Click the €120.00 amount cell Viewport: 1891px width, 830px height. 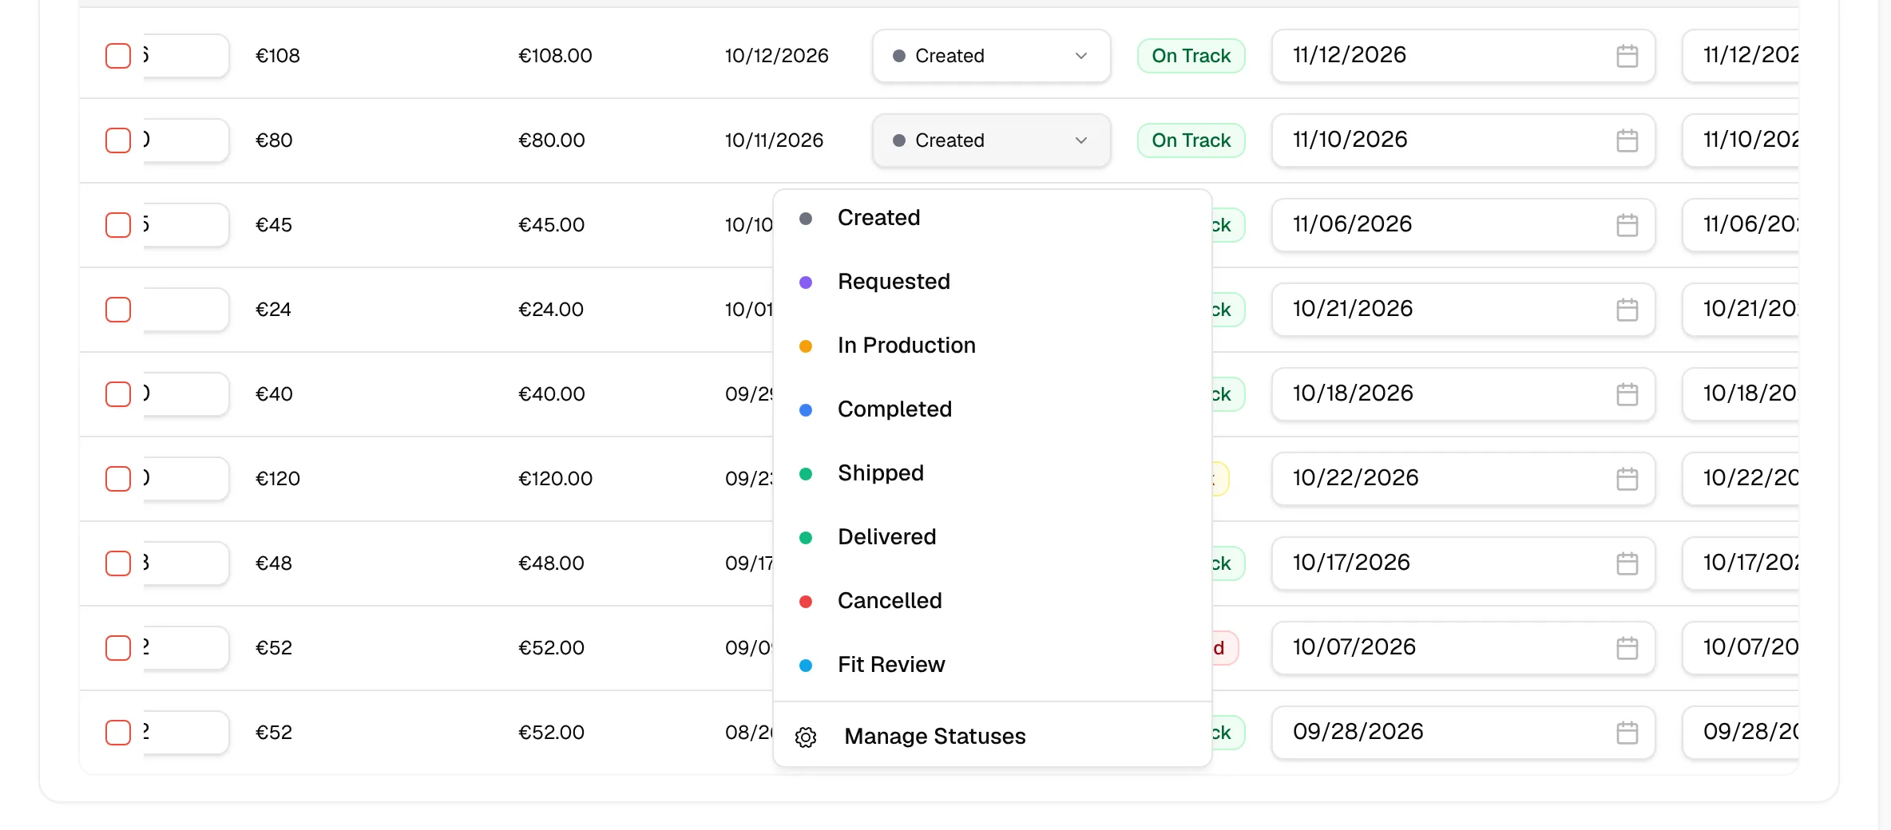click(x=555, y=479)
